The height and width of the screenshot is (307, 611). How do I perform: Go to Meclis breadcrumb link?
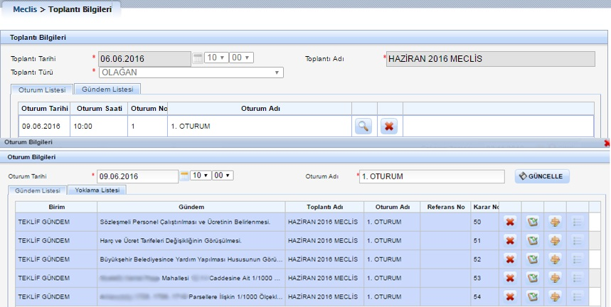pos(25,9)
